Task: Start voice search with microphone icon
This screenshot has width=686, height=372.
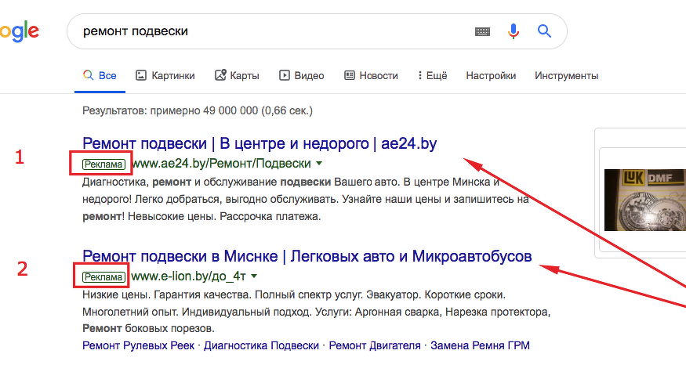Action: pos(514,31)
